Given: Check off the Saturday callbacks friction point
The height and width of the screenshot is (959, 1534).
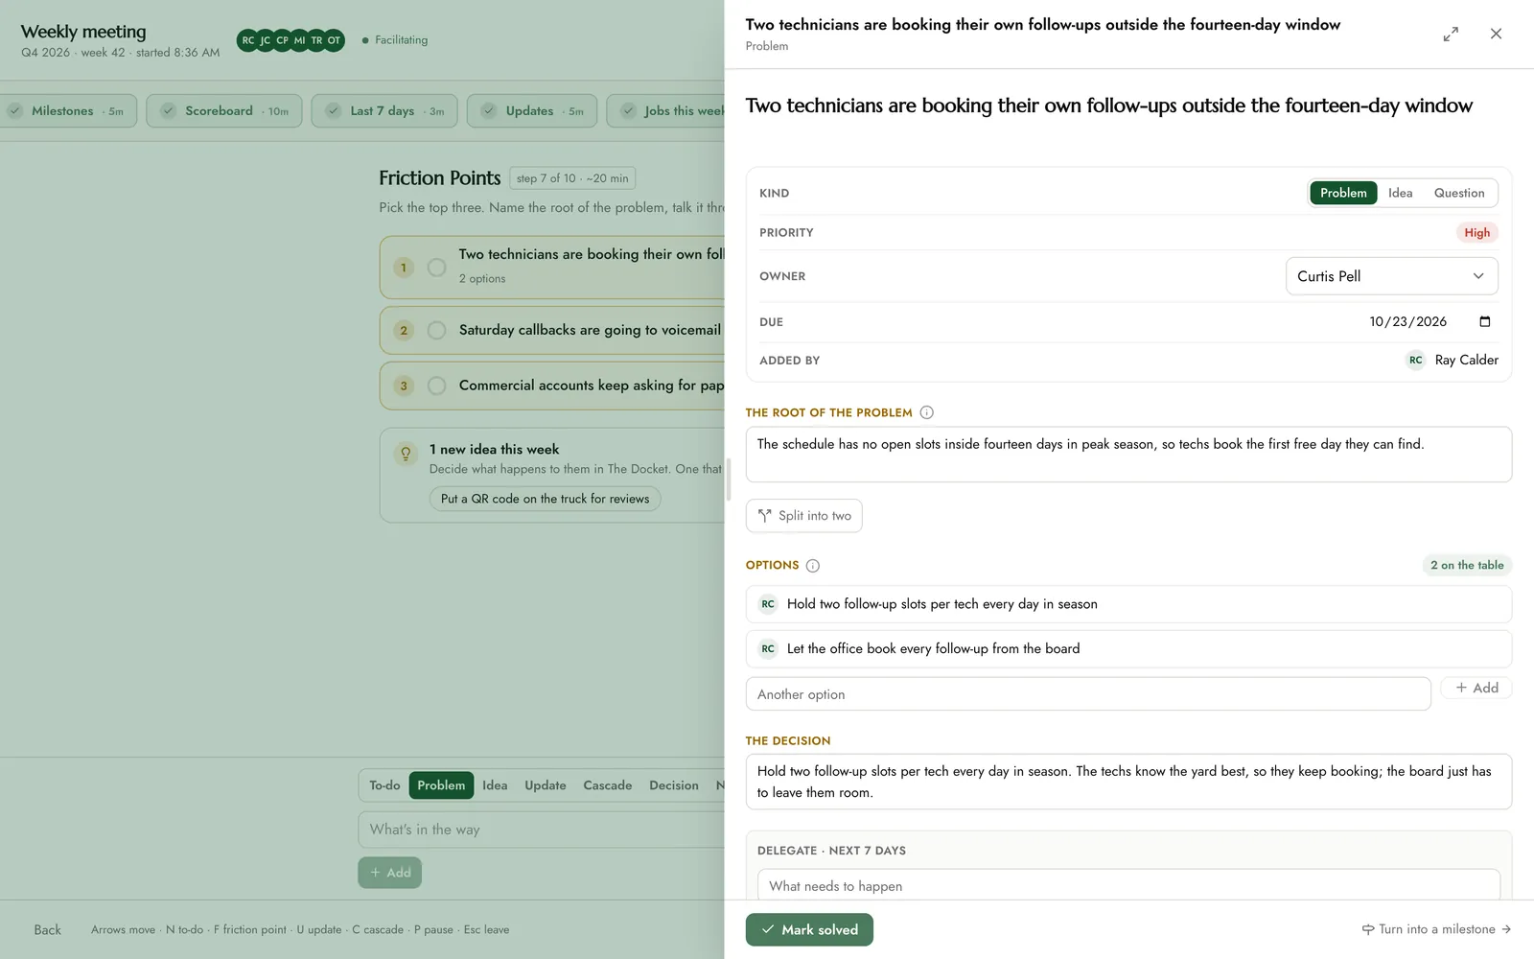Looking at the screenshot, I should point(436,330).
